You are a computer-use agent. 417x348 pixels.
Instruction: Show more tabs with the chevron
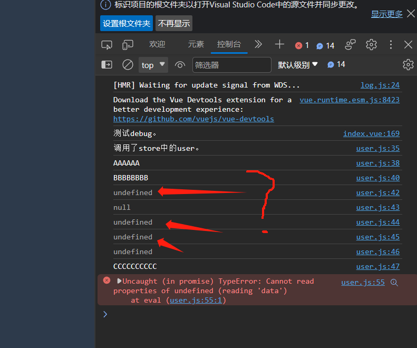pyautogui.click(x=258, y=45)
